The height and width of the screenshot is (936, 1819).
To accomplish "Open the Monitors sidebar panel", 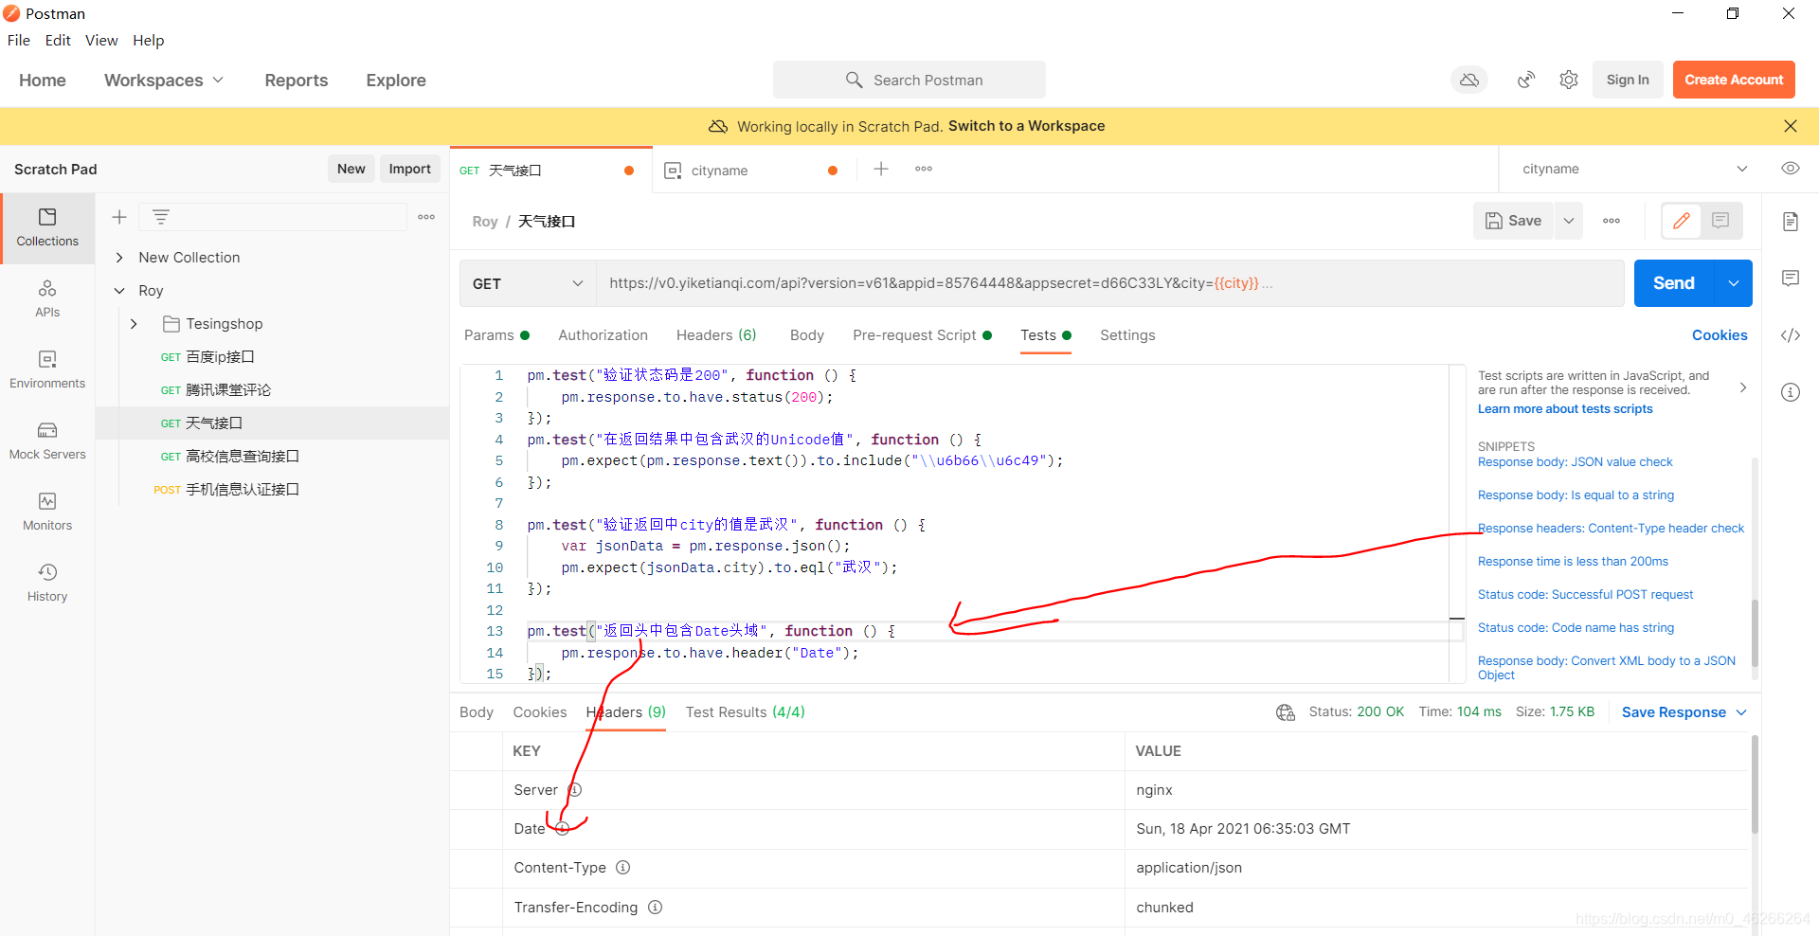I will click(47, 513).
